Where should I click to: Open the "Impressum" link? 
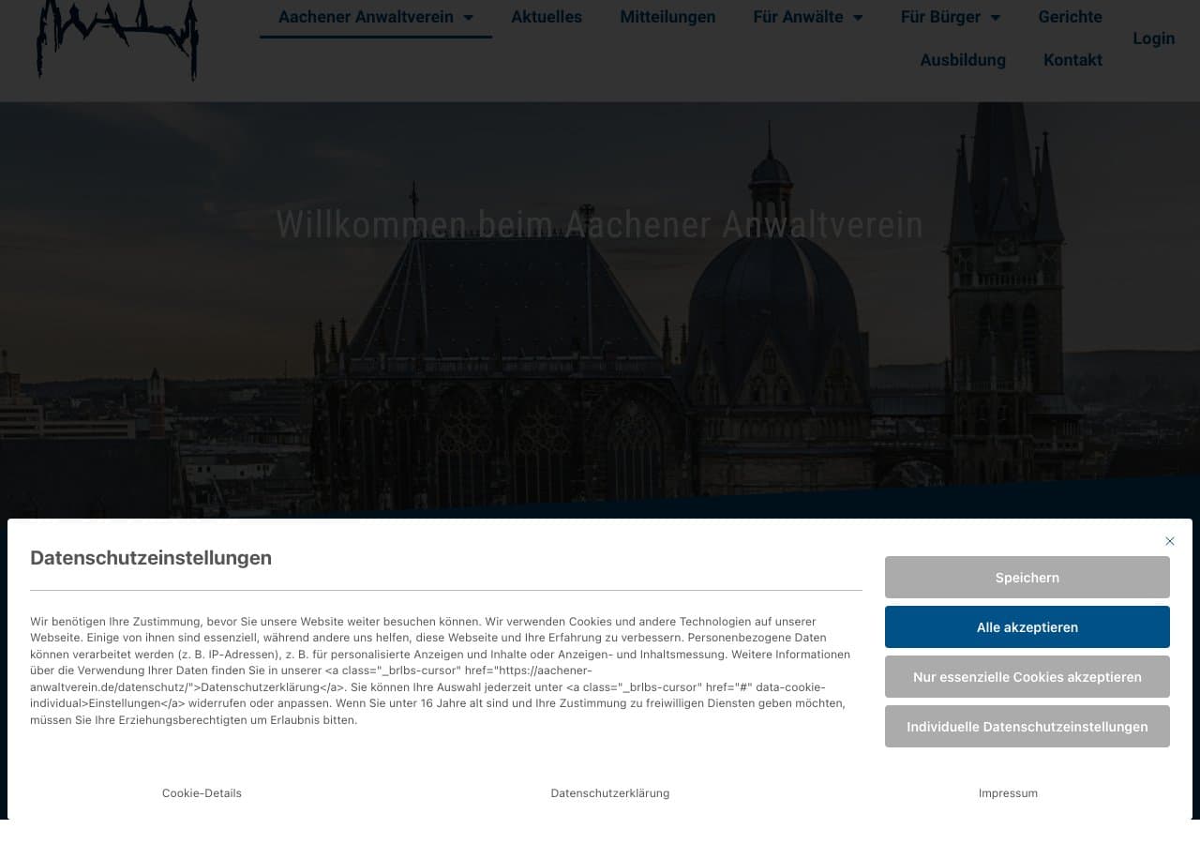click(x=1008, y=792)
